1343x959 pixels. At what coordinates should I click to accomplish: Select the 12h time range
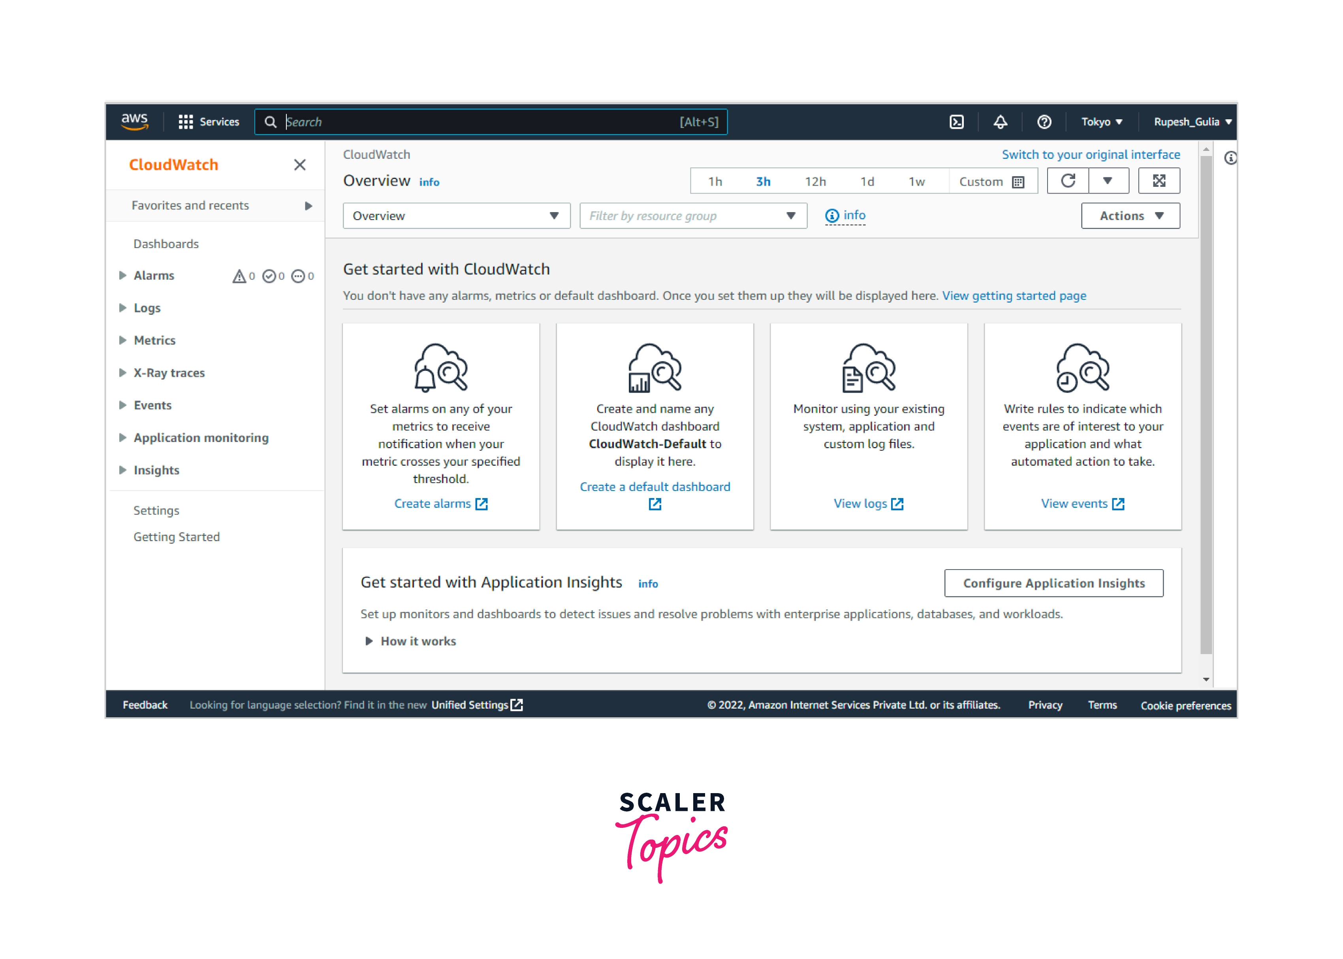pyautogui.click(x=815, y=182)
